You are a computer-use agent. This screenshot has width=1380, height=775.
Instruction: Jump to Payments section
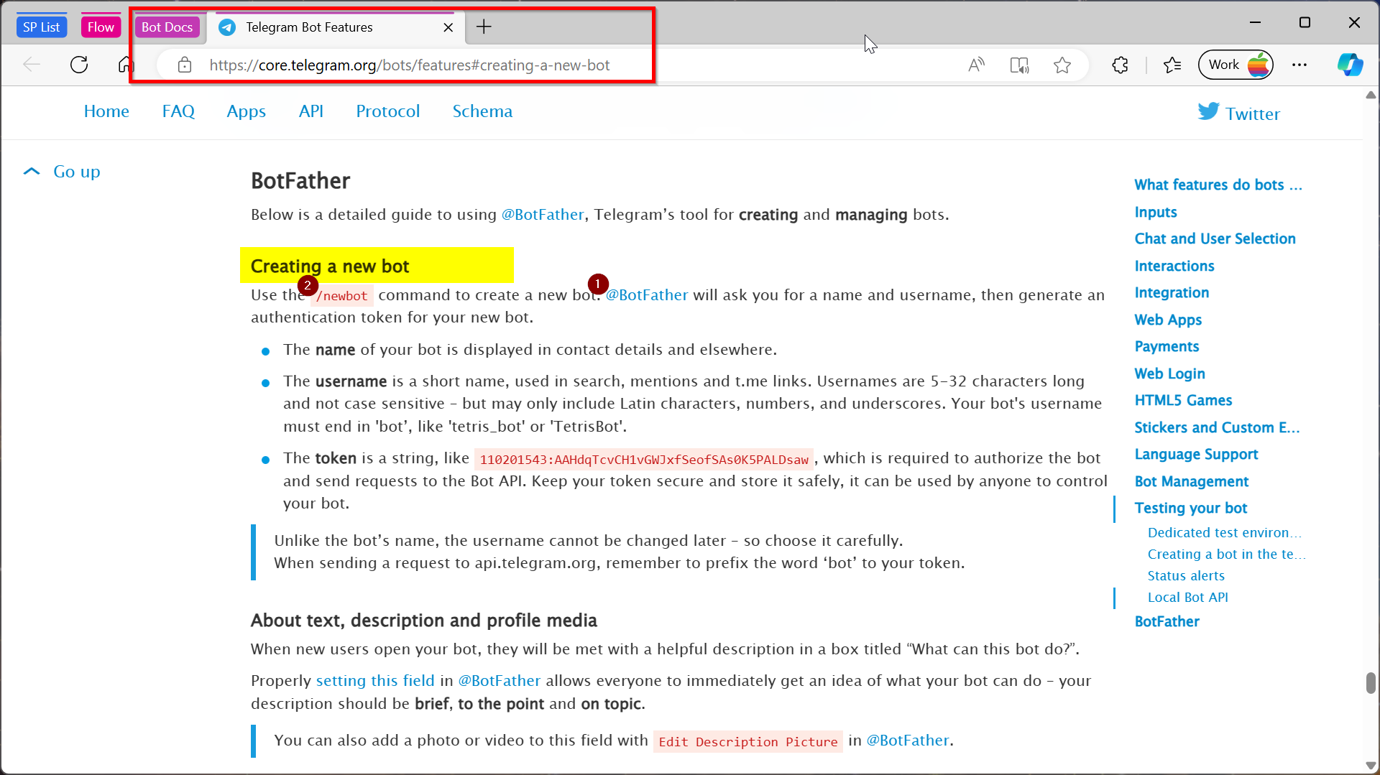[1167, 346]
